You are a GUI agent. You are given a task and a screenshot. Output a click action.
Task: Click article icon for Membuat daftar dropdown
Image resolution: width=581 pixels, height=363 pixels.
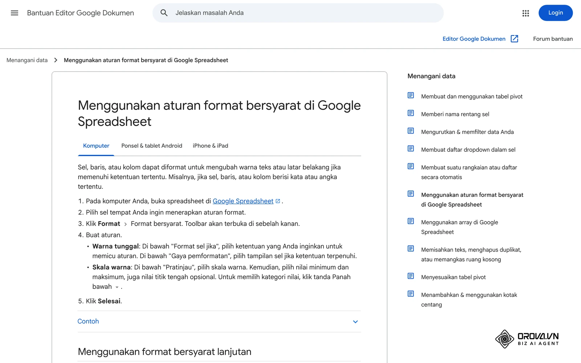coord(411,148)
